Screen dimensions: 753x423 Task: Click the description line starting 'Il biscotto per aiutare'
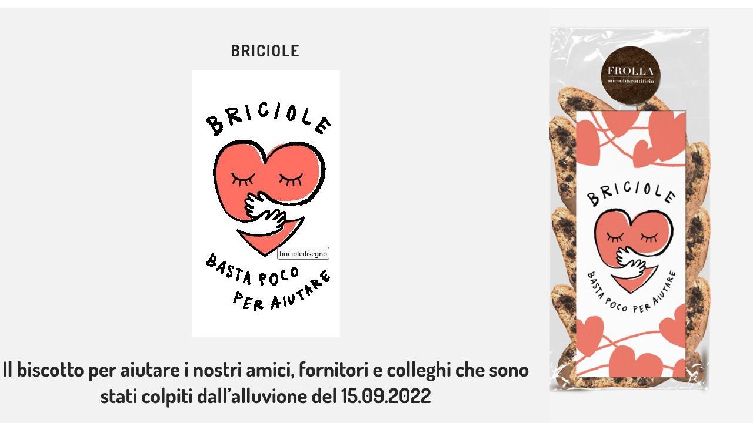pos(265,370)
